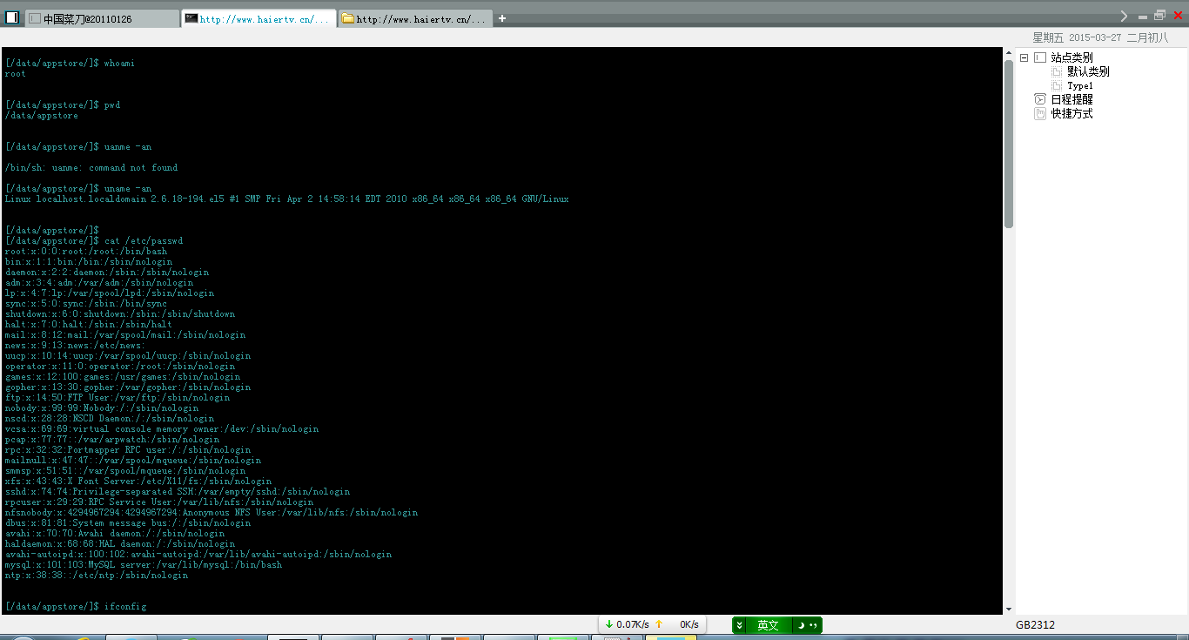Click the daemon:x:2:2 passwd entry

107,272
